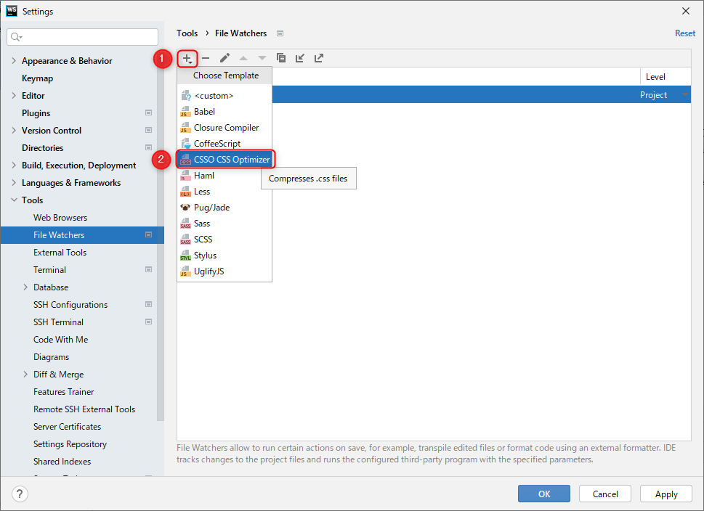
Task: Choose the CoffeeScript template
Action: [x=224, y=144]
